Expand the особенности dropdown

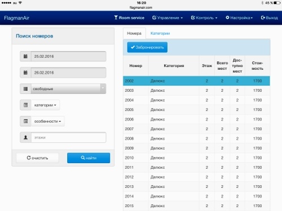pyautogui.click(x=47, y=121)
